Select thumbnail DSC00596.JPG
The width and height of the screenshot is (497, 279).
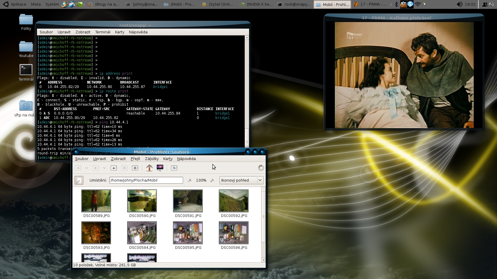coord(234,233)
